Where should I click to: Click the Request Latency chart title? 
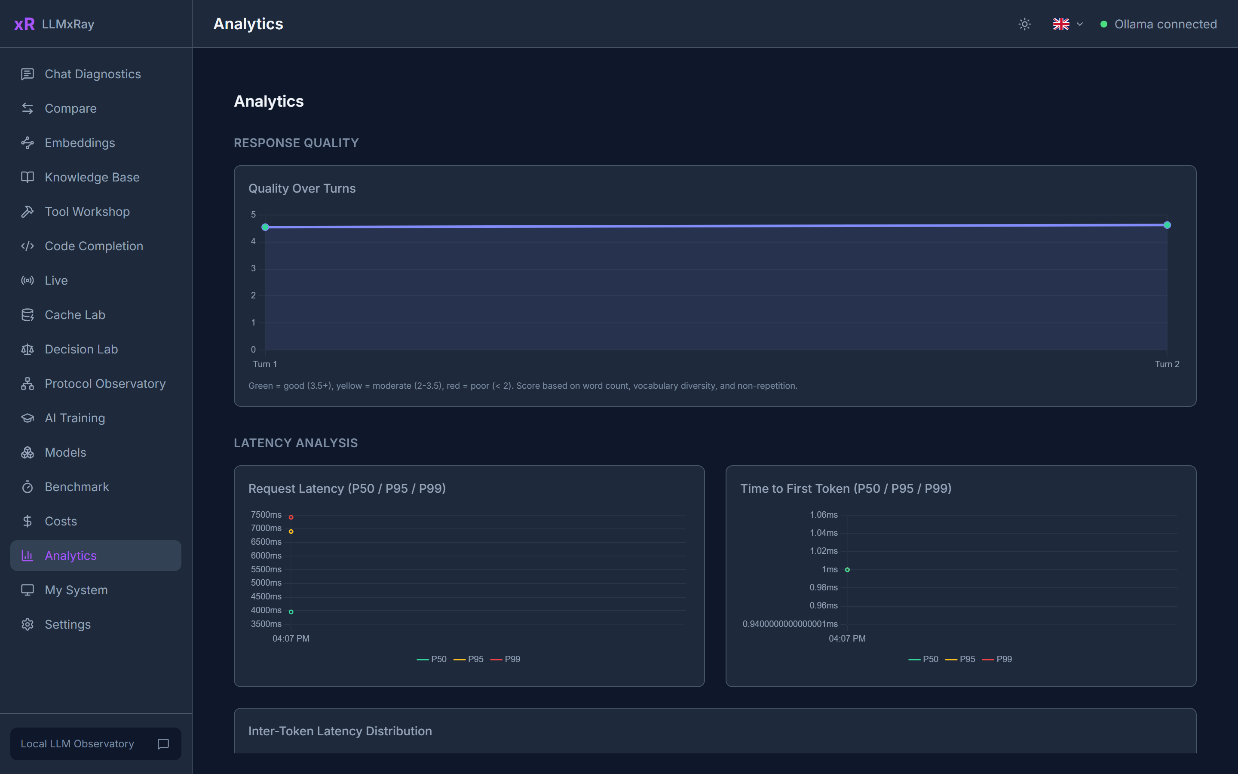point(347,488)
